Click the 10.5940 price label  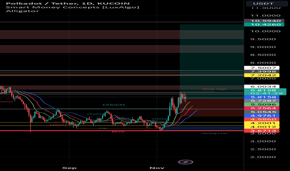264,21
